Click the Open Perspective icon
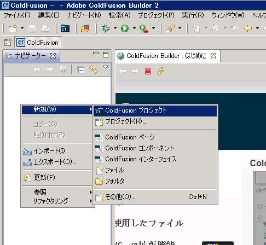 pyautogui.click(x=8, y=43)
